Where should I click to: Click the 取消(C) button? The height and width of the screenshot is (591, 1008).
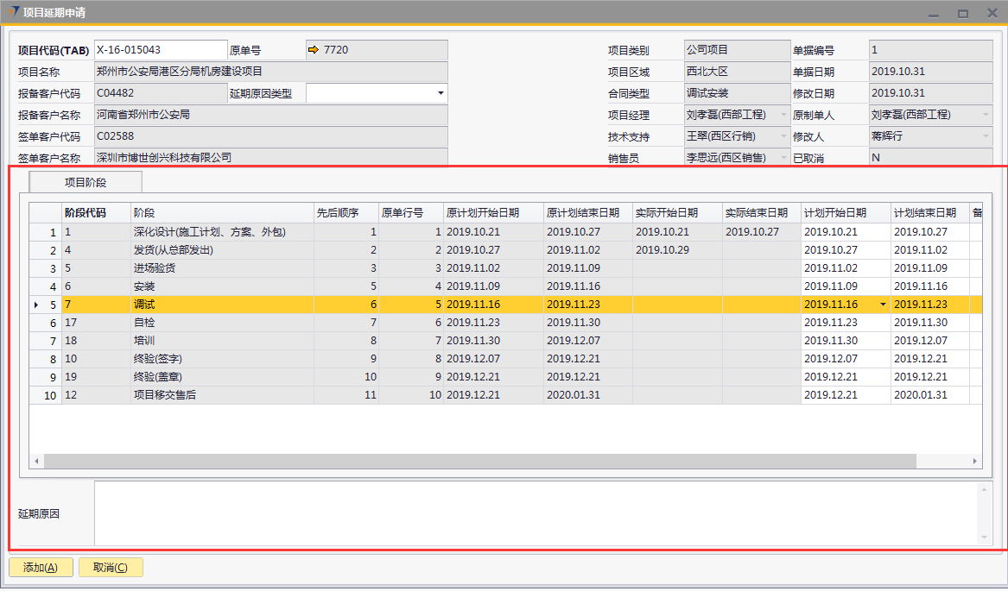111,568
